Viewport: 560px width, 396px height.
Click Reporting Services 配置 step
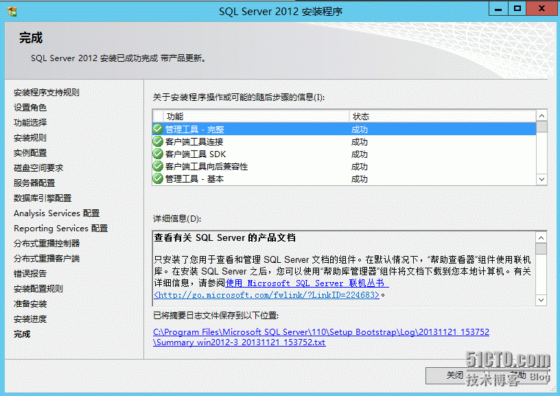(x=60, y=228)
